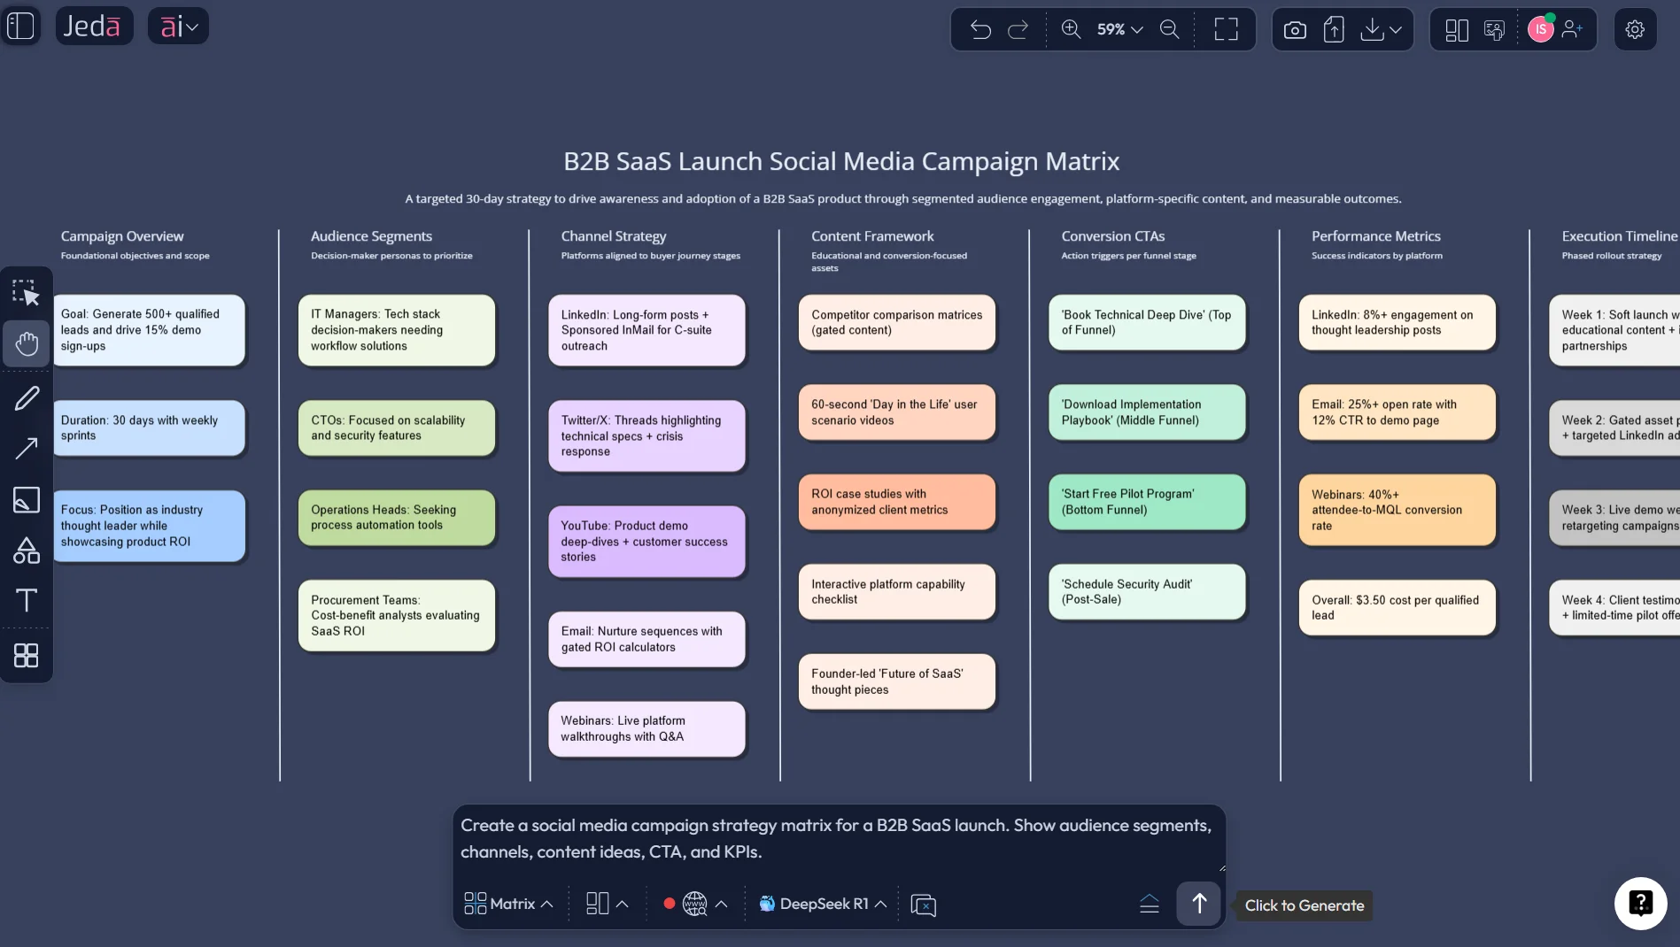Select the Hand pan tool

(x=26, y=343)
